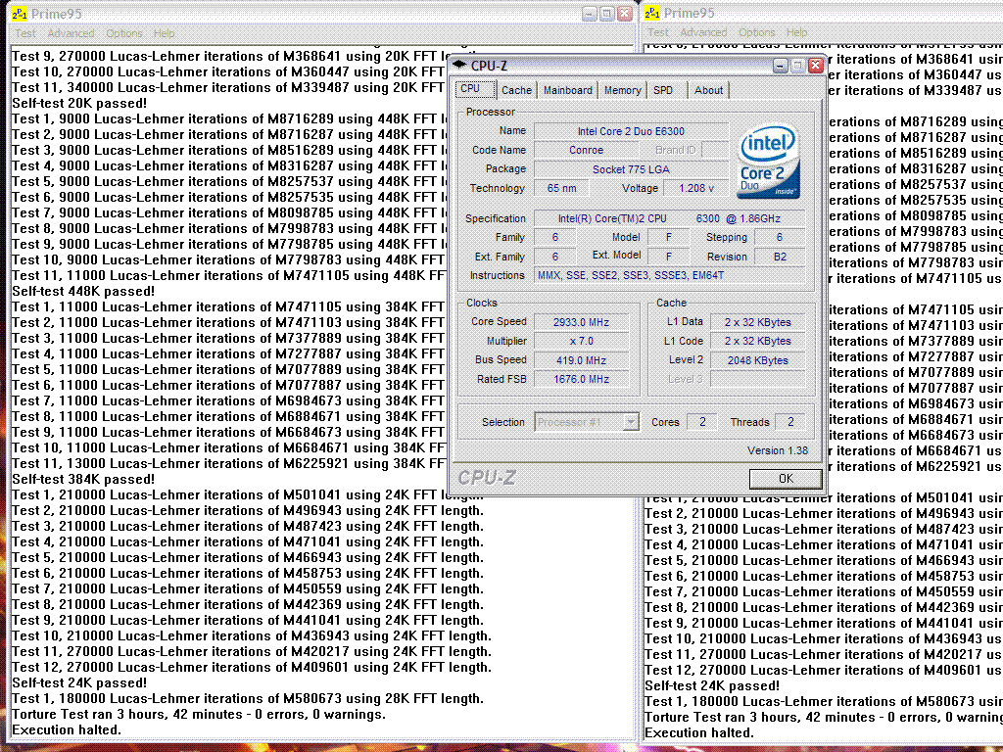This screenshot has height=752, width=1003.
Task: Click the Threads count field
Action: 790,422
